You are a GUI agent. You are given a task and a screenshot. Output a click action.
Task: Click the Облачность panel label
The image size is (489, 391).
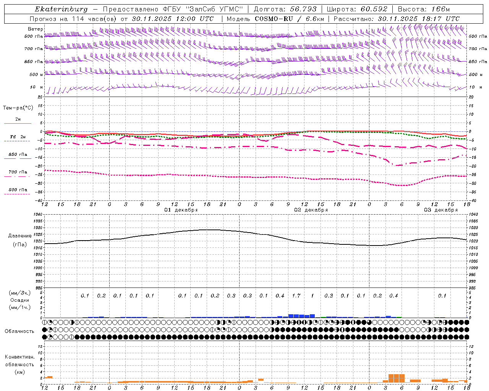(x=19, y=331)
